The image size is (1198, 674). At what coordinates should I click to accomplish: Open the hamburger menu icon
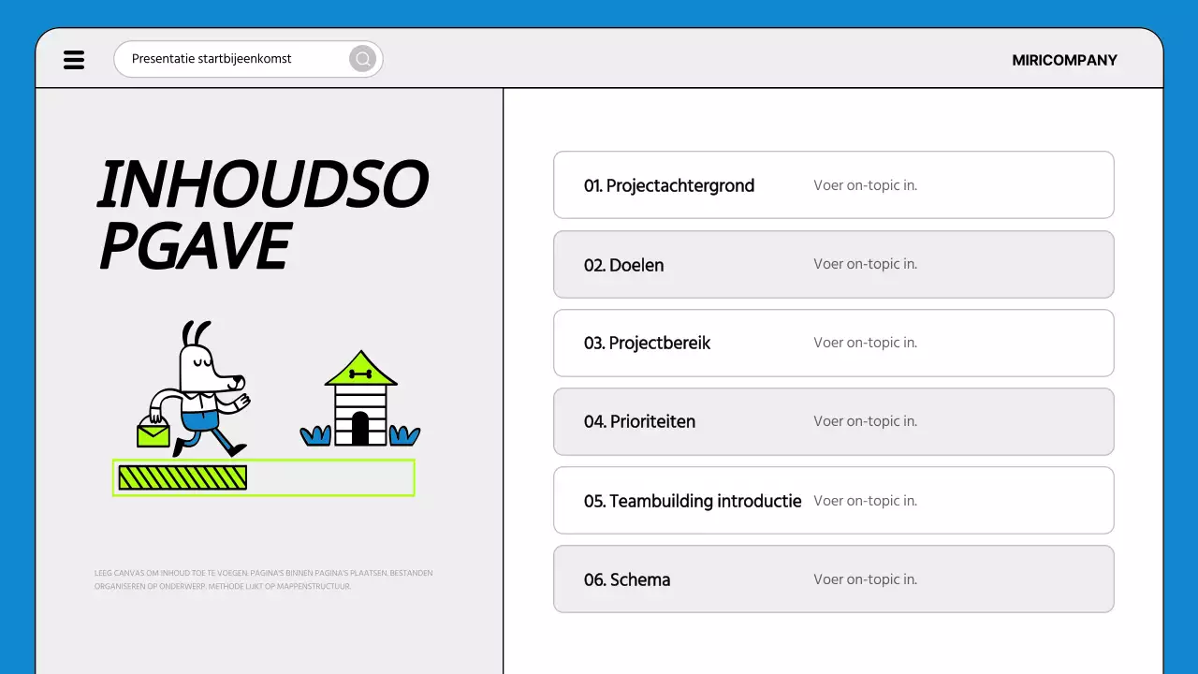[74, 60]
